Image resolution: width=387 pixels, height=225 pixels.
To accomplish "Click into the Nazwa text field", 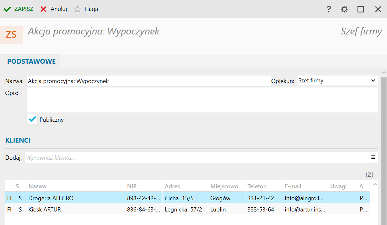I will (x=148, y=81).
